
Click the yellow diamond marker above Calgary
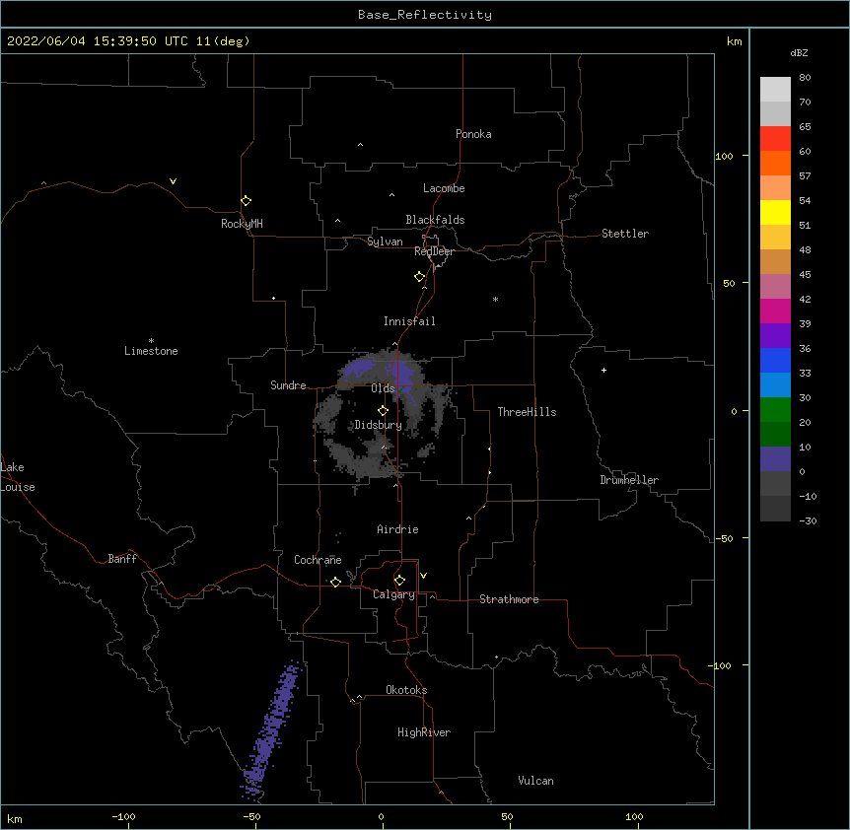click(399, 581)
